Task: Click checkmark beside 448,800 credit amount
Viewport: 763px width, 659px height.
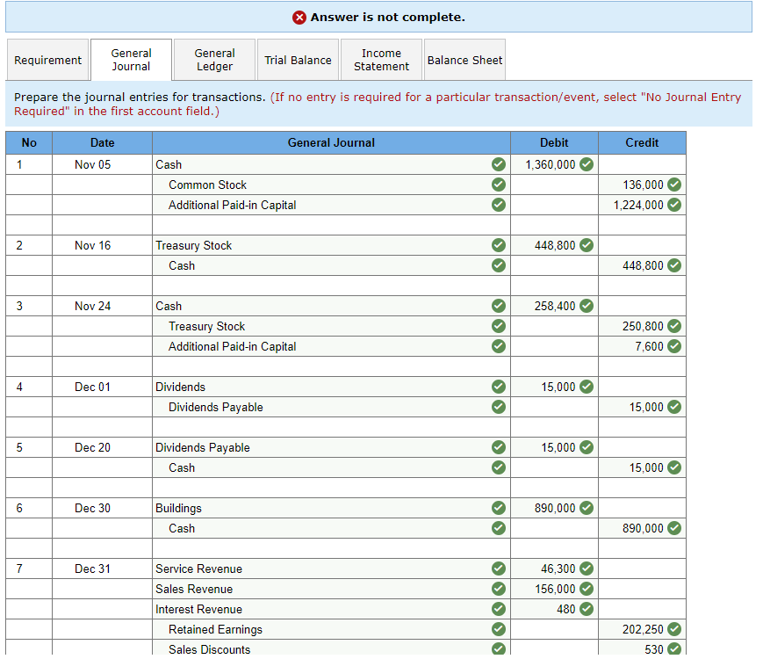Action: [x=674, y=265]
